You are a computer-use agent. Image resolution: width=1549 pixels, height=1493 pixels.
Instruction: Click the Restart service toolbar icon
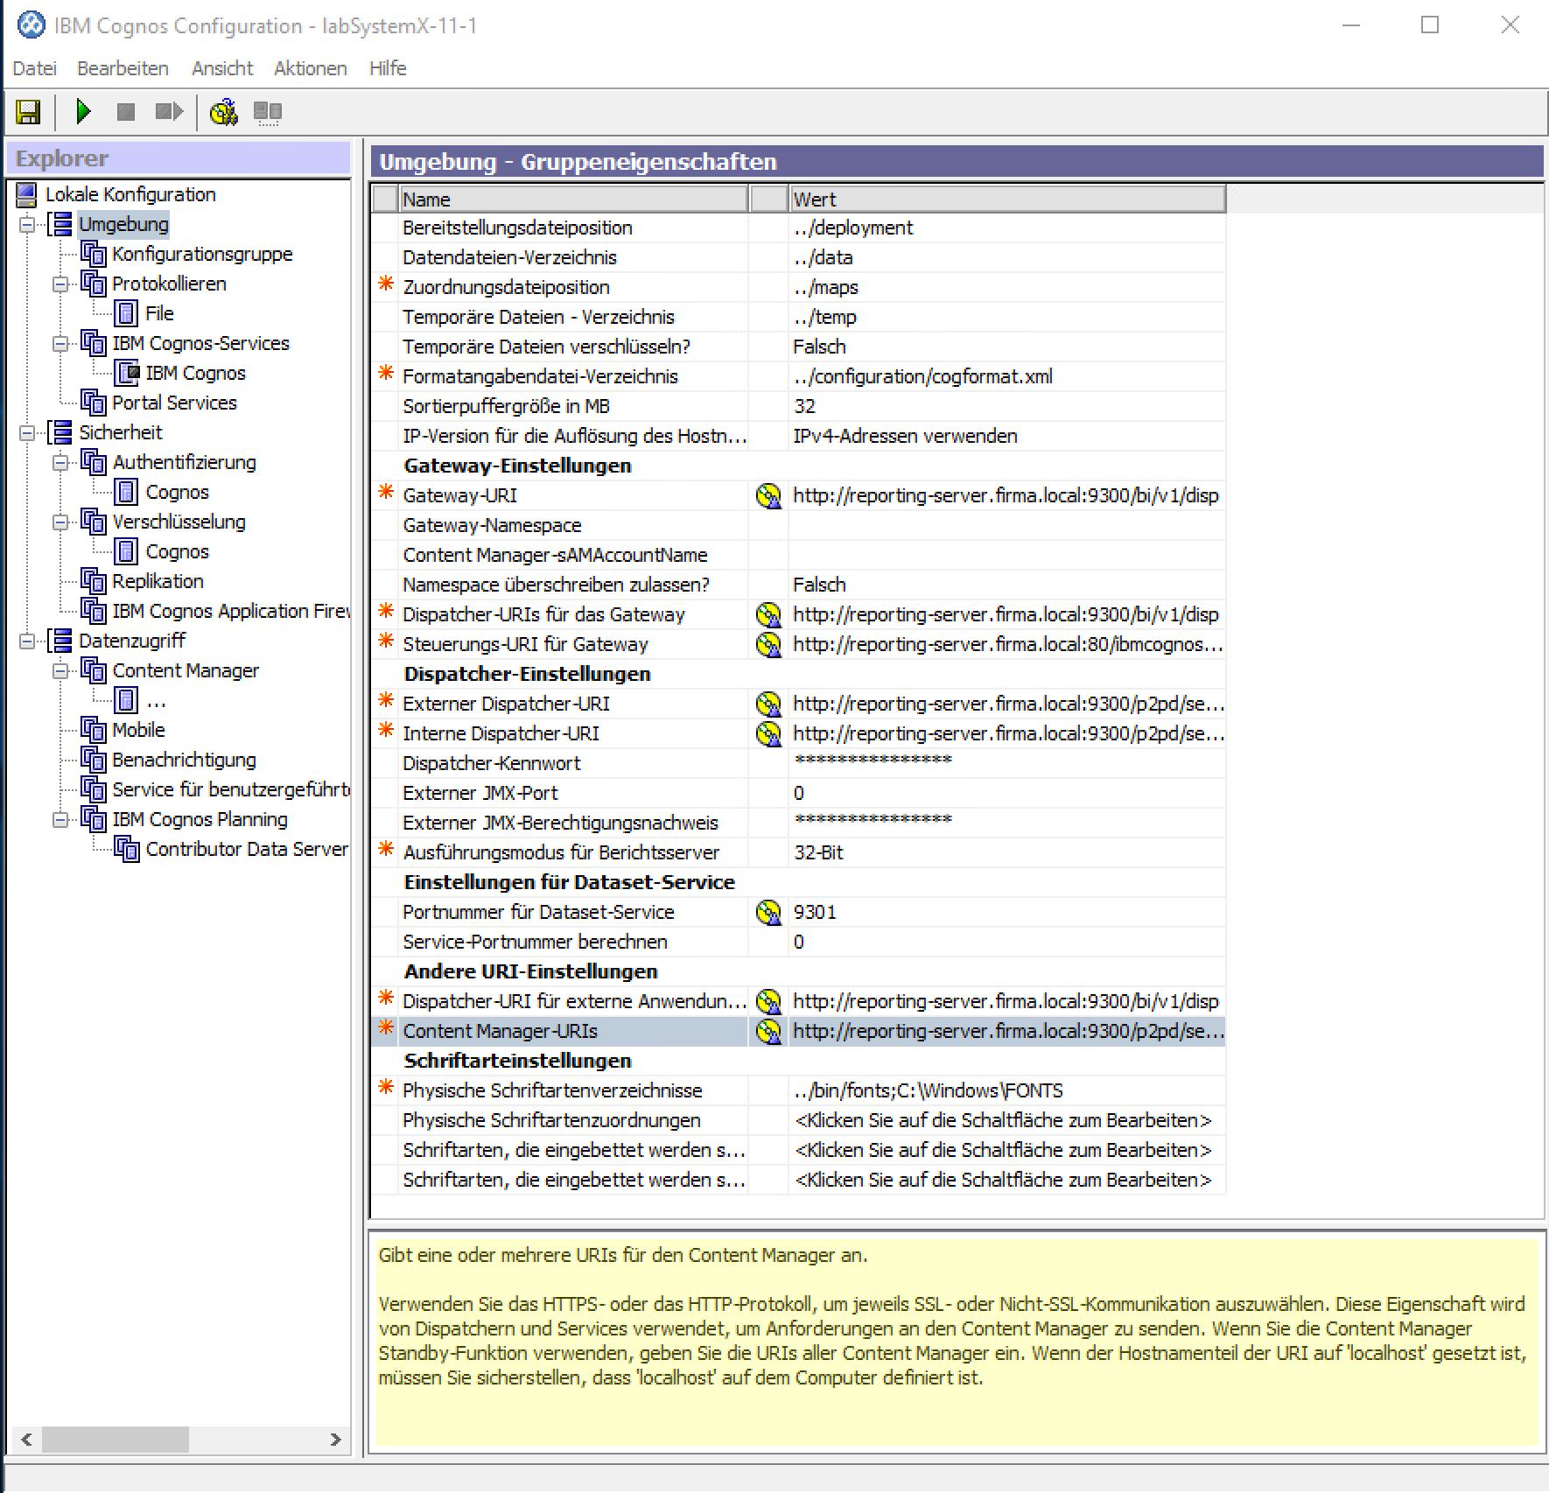click(x=168, y=112)
